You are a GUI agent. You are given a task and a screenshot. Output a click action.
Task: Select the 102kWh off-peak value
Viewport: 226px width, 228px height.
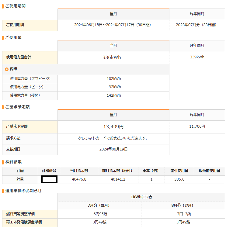click(x=114, y=79)
